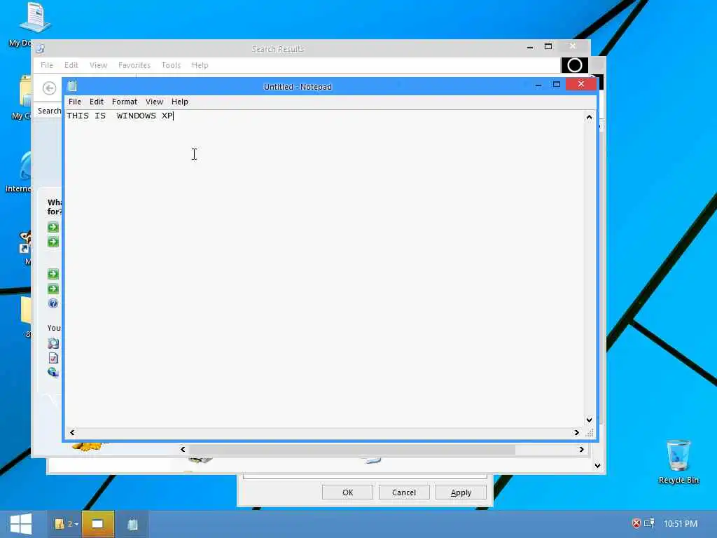The image size is (717, 538).
Task: Click the Cancel button in the dialog
Action: pos(404,492)
